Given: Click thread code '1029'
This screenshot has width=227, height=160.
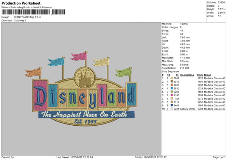Looking at the screenshot, I should (x=200, y=89).
